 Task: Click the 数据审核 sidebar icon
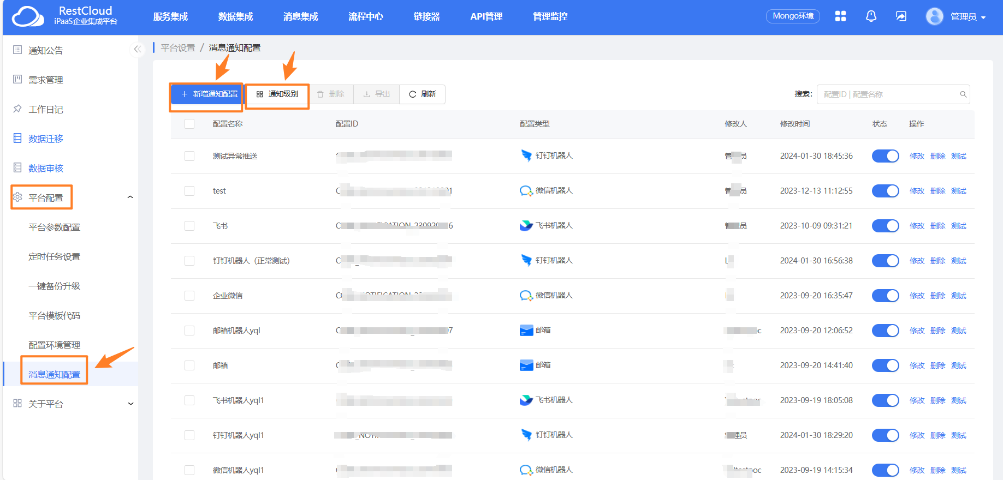click(x=17, y=168)
